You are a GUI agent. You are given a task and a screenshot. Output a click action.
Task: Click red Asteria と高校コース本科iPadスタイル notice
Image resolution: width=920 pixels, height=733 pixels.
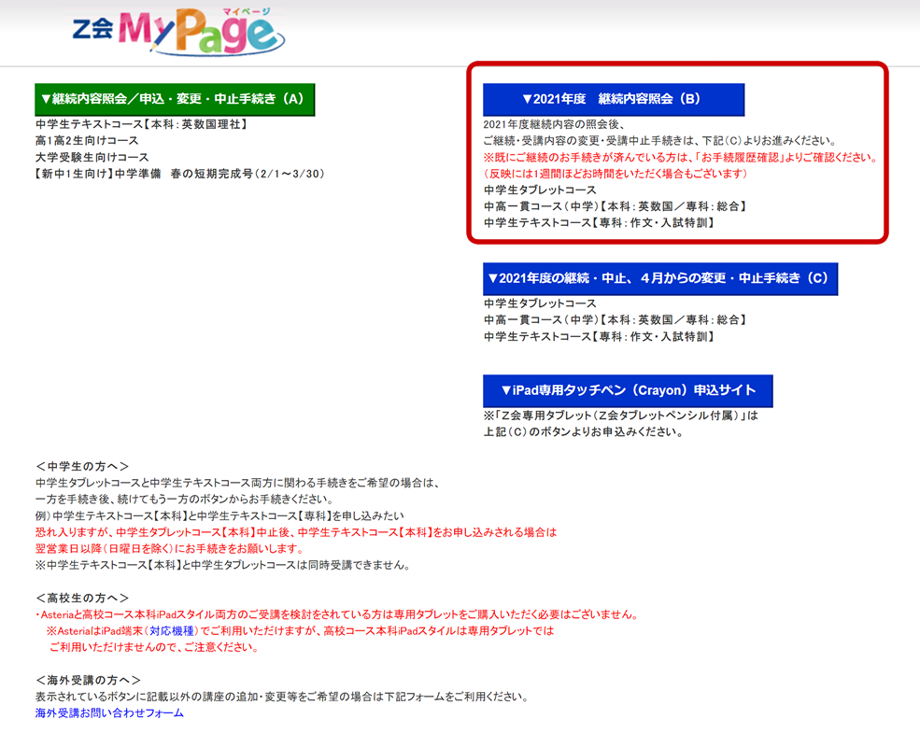pos(337,614)
